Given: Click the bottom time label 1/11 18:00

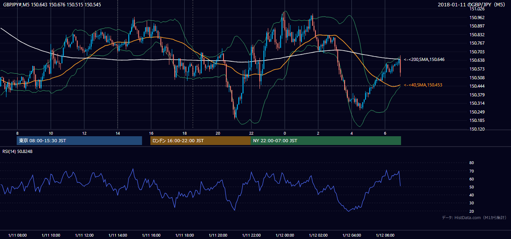Looking at the screenshot, I should [x=184, y=235].
